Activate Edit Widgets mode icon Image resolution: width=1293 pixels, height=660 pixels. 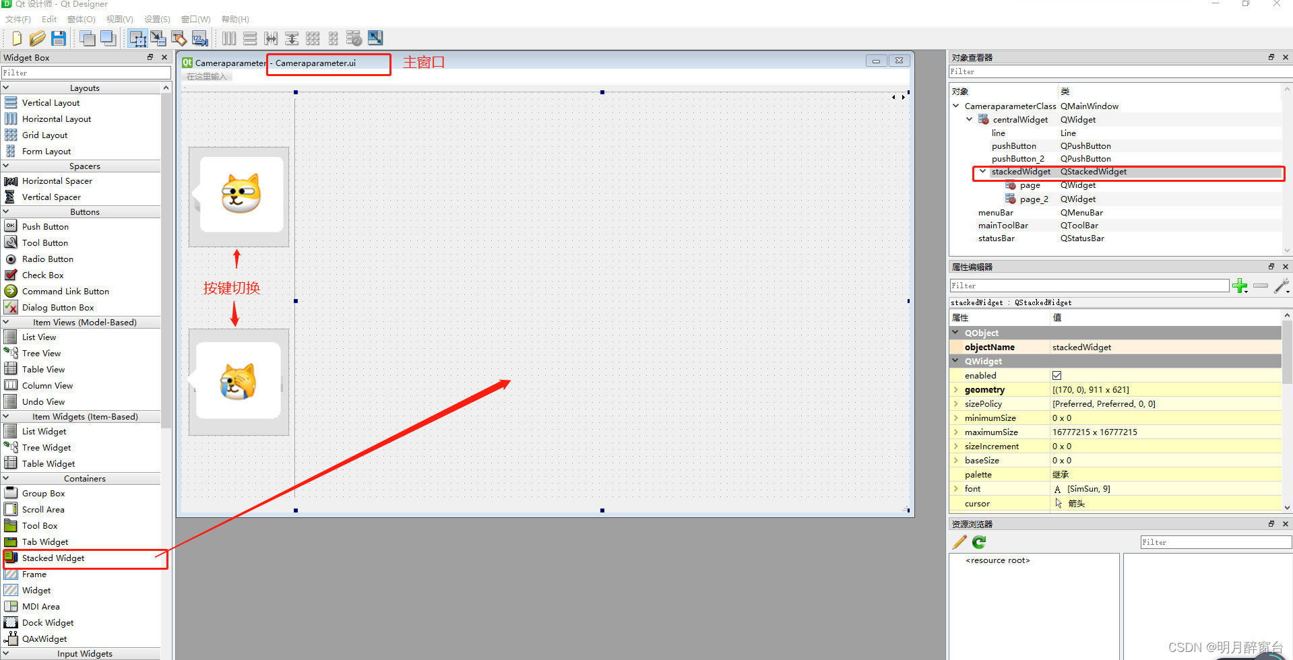(x=137, y=38)
